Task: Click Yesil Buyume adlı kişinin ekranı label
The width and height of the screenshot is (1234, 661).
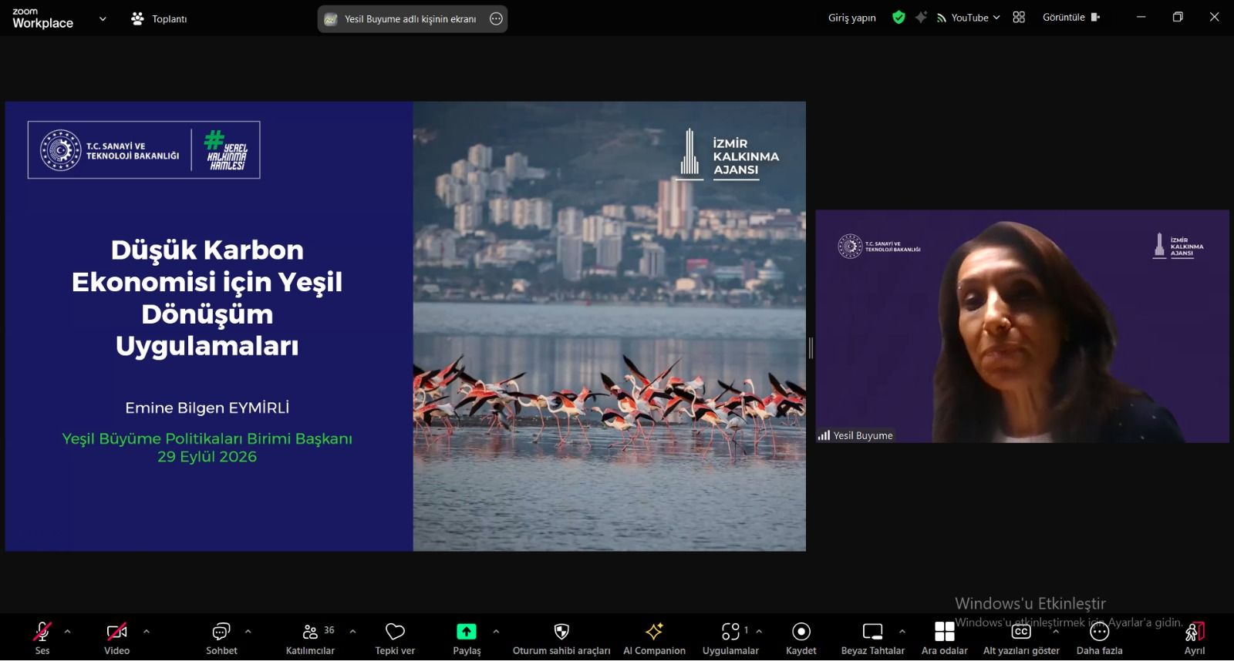Action: pyautogui.click(x=410, y=19)
